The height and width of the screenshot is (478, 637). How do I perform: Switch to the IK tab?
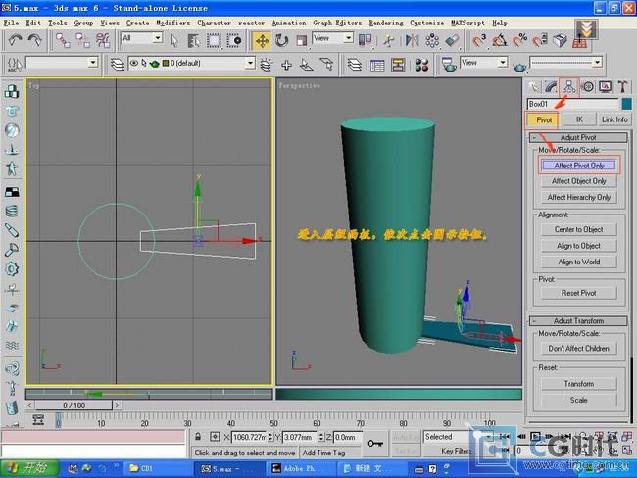coord(579,119)
